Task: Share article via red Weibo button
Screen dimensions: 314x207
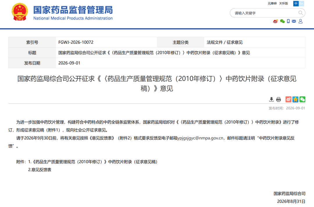Action: pos(288,99)
